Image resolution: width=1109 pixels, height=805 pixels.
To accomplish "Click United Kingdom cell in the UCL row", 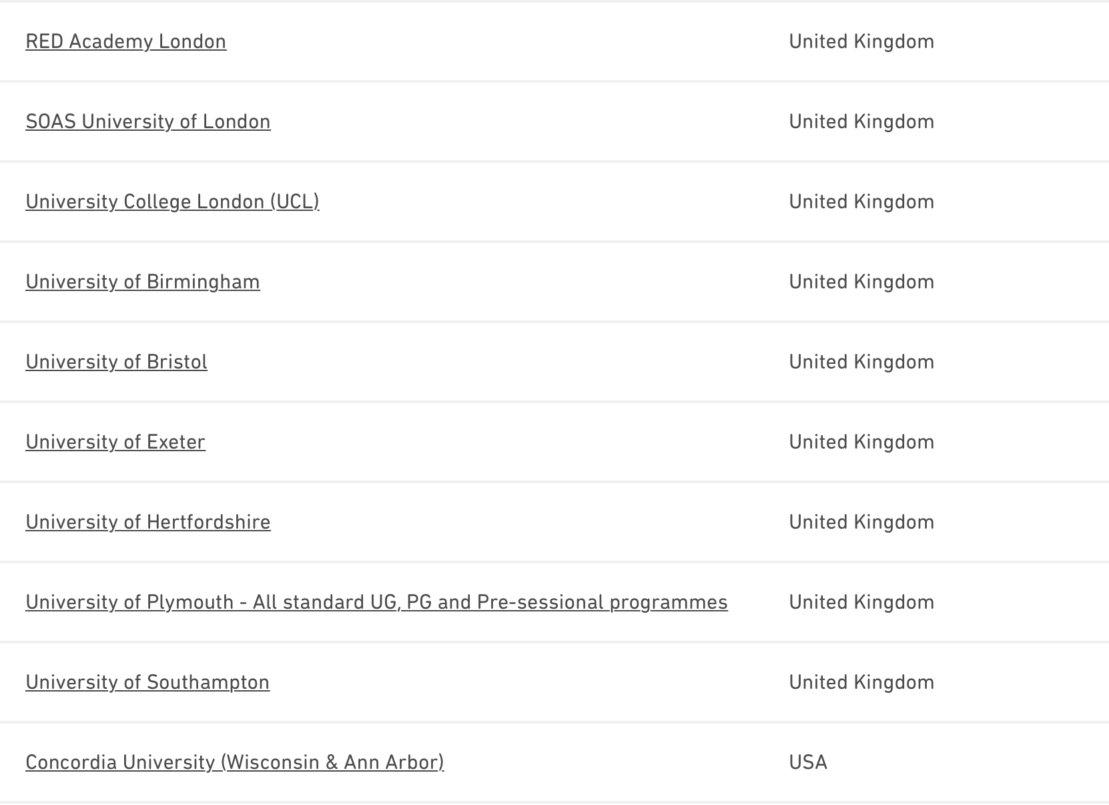I will coord(861,202).
